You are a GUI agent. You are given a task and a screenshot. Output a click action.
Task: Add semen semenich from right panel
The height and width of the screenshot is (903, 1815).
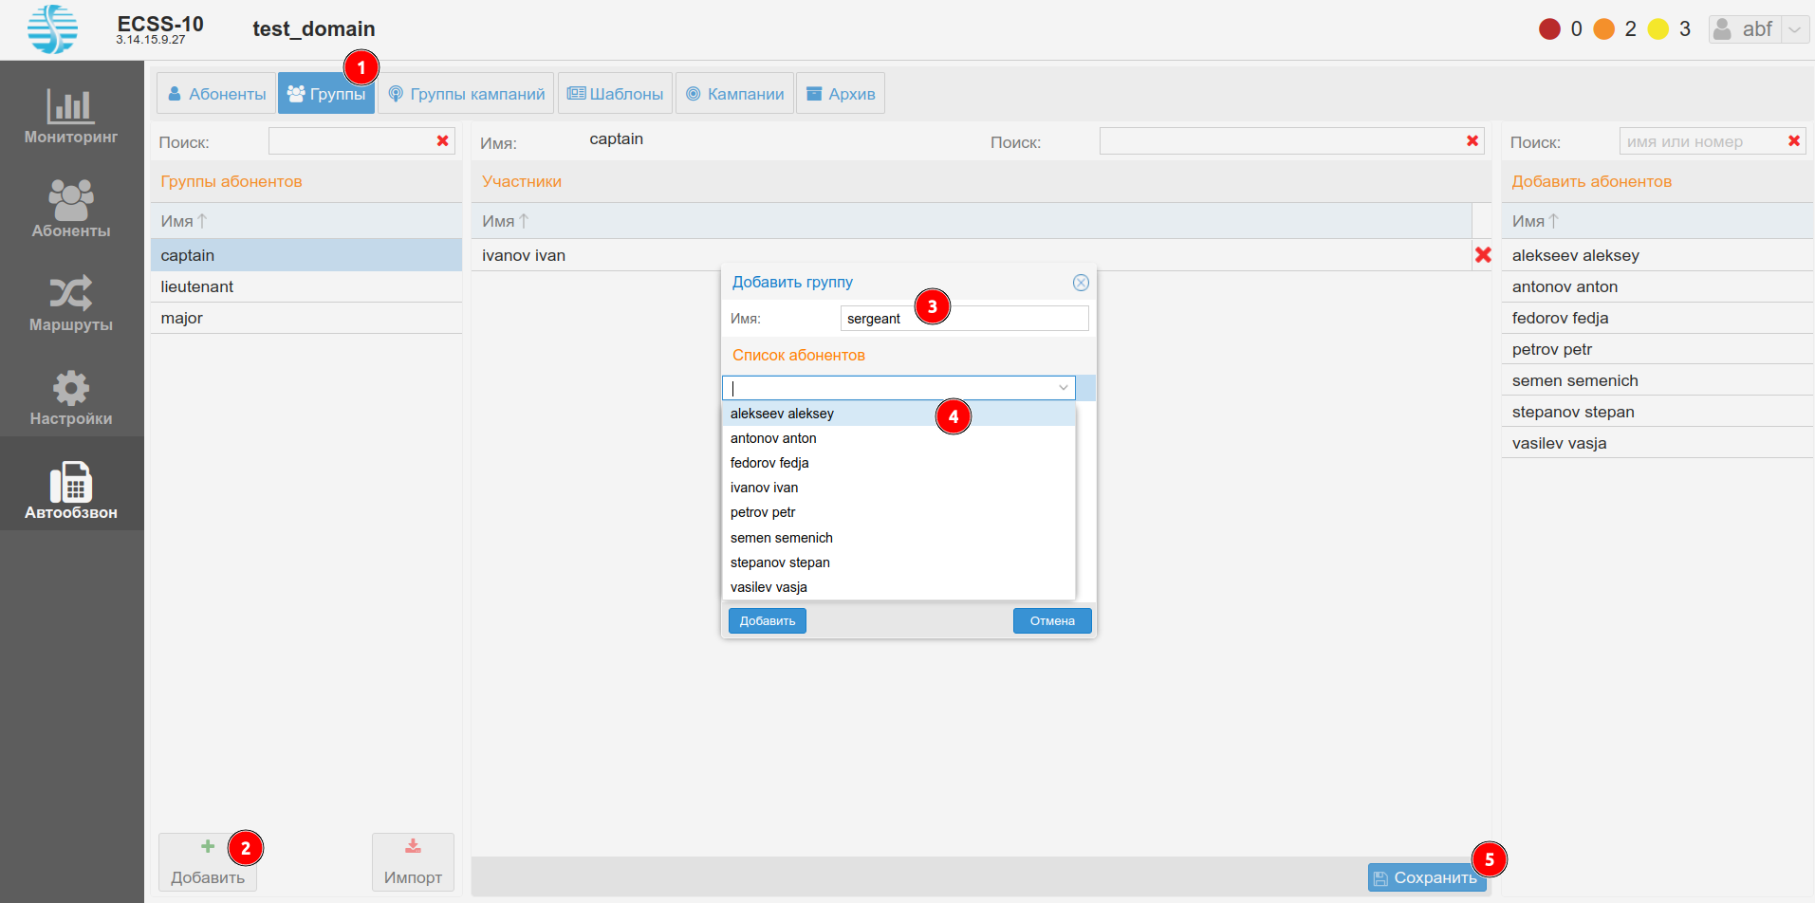coord(1658,380)
